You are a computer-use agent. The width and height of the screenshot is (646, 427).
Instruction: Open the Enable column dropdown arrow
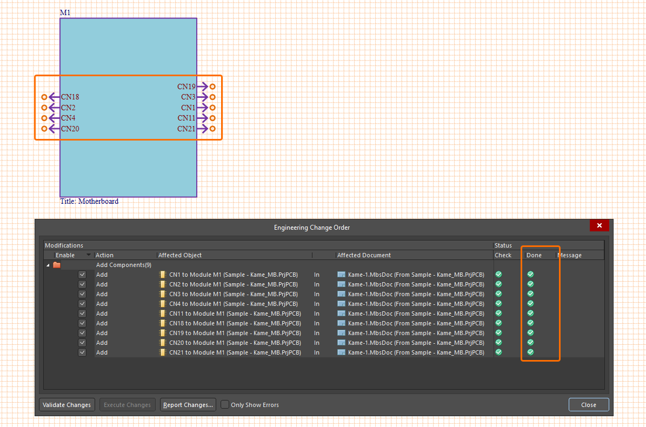(89, 255)
